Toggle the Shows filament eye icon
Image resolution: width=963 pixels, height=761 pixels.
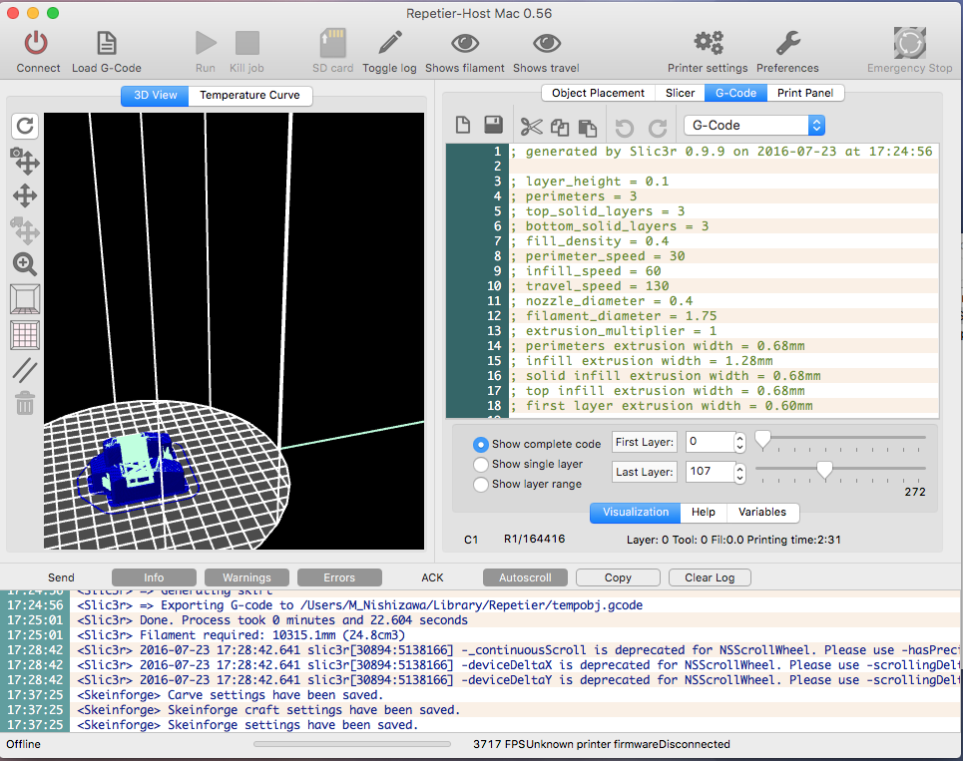(x=464, y=44)
